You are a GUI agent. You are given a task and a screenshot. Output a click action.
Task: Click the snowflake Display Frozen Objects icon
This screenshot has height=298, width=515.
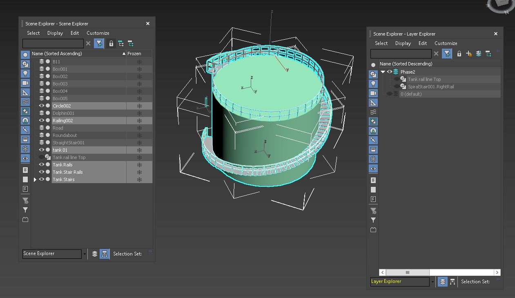25,149
